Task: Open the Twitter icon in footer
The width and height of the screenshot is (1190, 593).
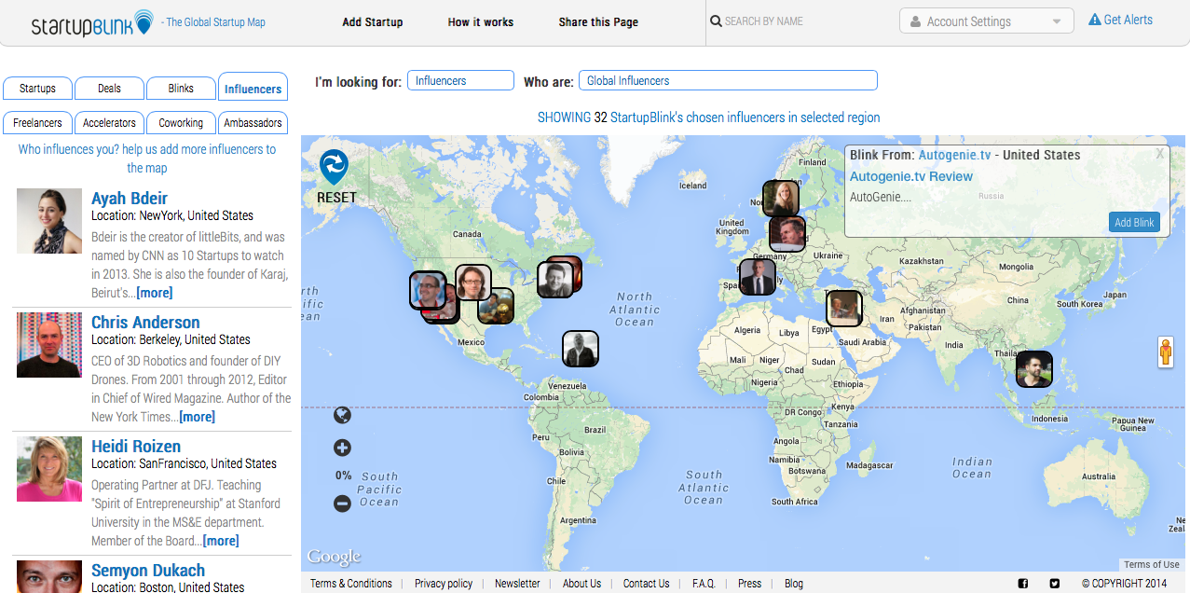Action: 1054,584
